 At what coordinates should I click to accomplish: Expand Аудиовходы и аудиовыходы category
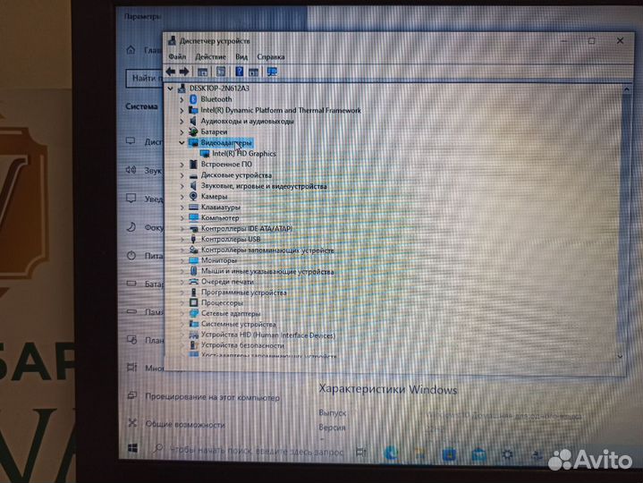tap(182, 121)
